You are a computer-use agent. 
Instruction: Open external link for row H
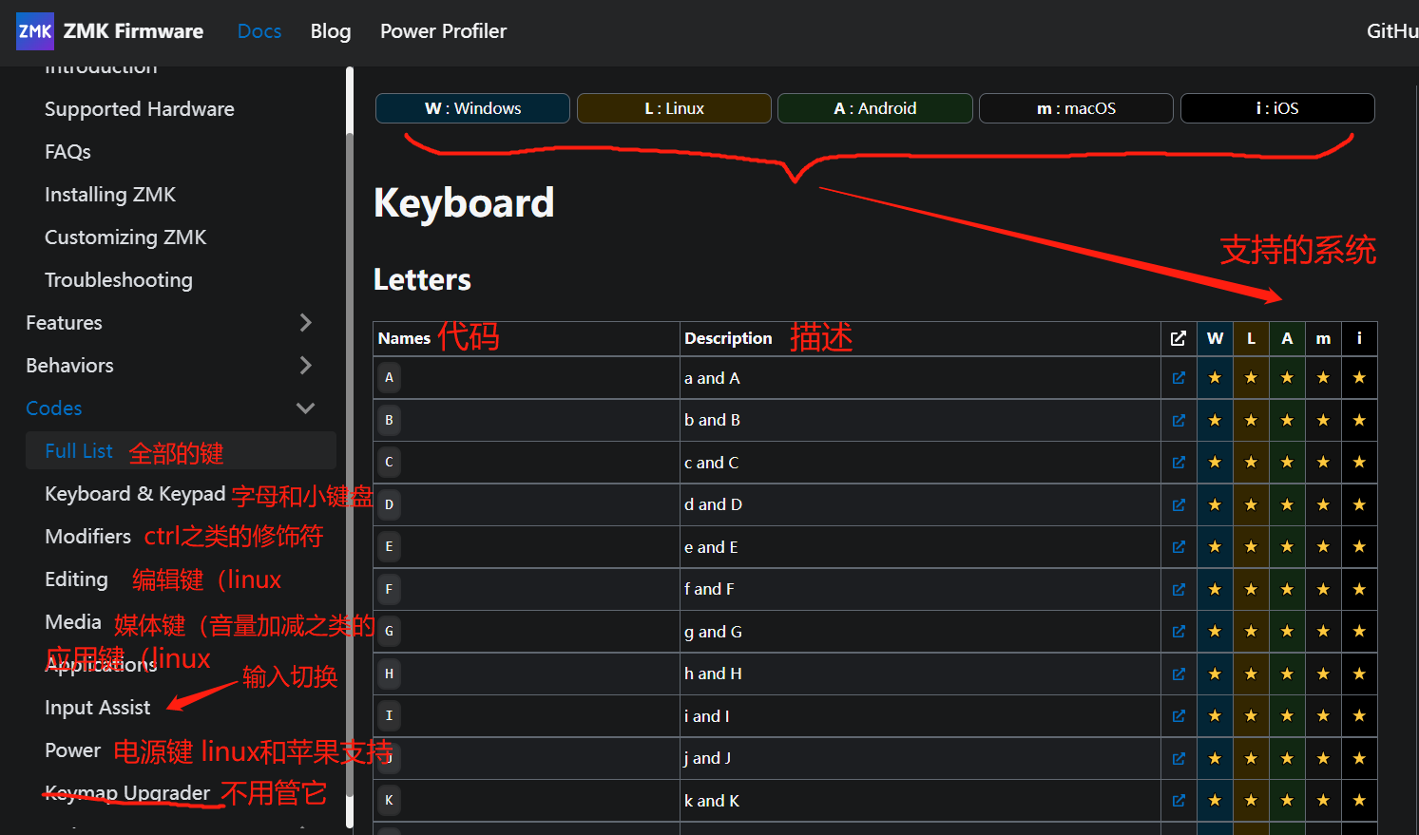coord(1179,674)
